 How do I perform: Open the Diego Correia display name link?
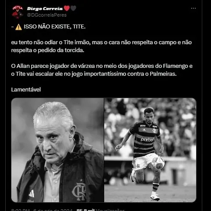click(x=45, y=9)
